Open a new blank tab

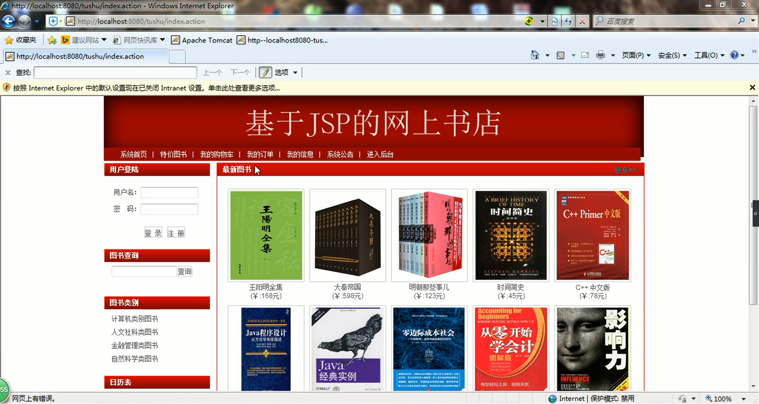pyautogui.click(x=177, y=56)
